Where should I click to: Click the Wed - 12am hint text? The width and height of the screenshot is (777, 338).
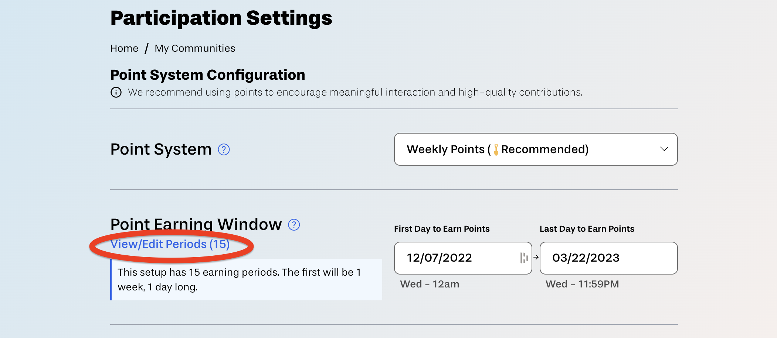point(430,284)
